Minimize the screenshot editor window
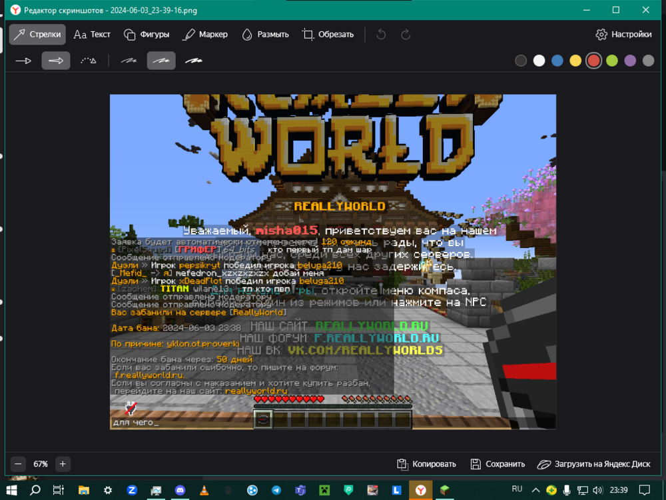This screenshot has width=666, height=500. coord(587,10)
